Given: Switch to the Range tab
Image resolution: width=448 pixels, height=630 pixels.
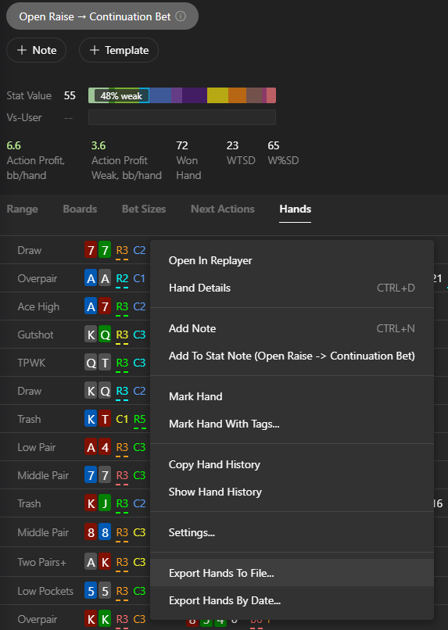Looking at the screenshot, I should (x=22, y=209).
